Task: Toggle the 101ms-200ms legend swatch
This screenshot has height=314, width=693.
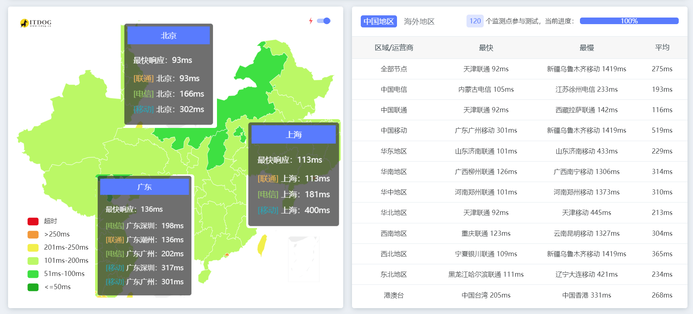Action: coord(33,261)
